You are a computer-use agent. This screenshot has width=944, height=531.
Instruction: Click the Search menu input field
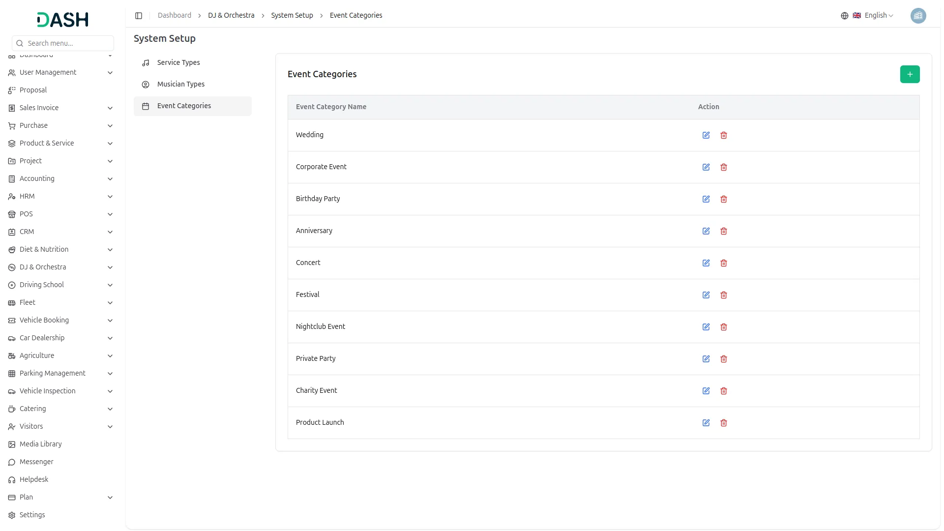coord(68,43)
